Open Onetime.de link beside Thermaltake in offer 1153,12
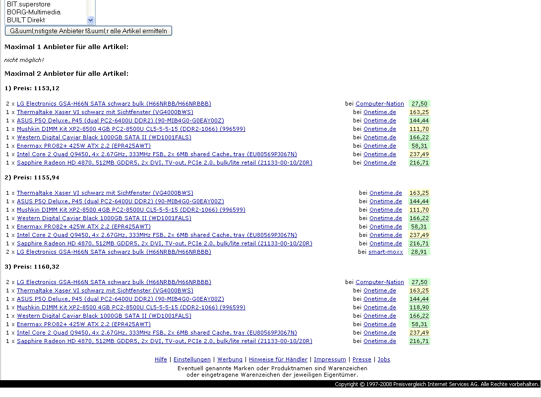 [x=379, y=112]
